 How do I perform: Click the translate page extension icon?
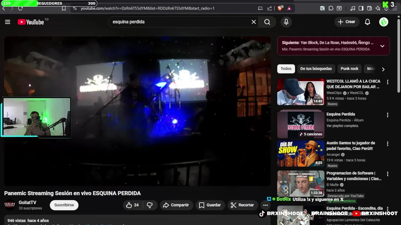[322, 8]
